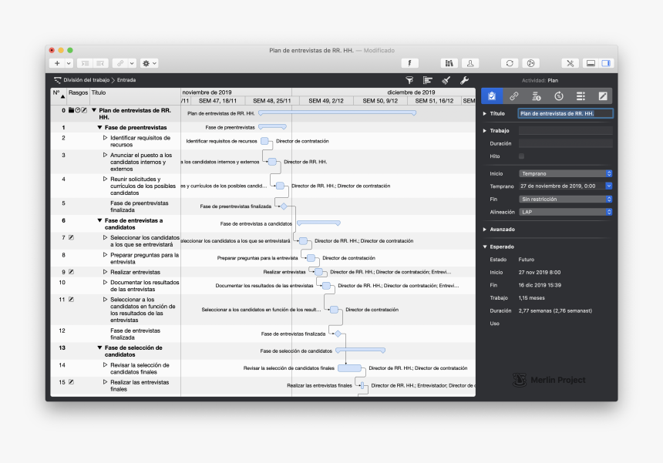Screen dimensions: 663x463
Task: Expand the Título section triangle
Action: click(485, 114)
